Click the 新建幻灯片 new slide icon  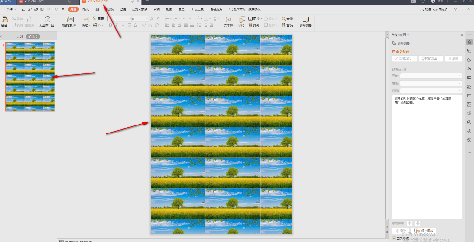70,19
